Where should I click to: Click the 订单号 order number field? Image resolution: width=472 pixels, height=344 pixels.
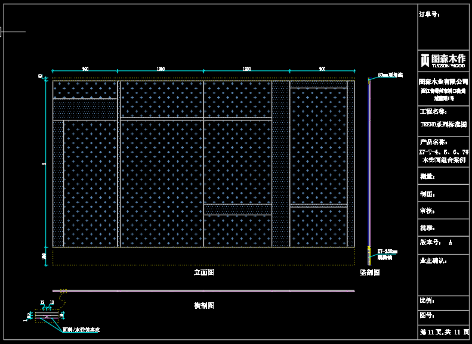pyautogui.click(x=430, y=13)
